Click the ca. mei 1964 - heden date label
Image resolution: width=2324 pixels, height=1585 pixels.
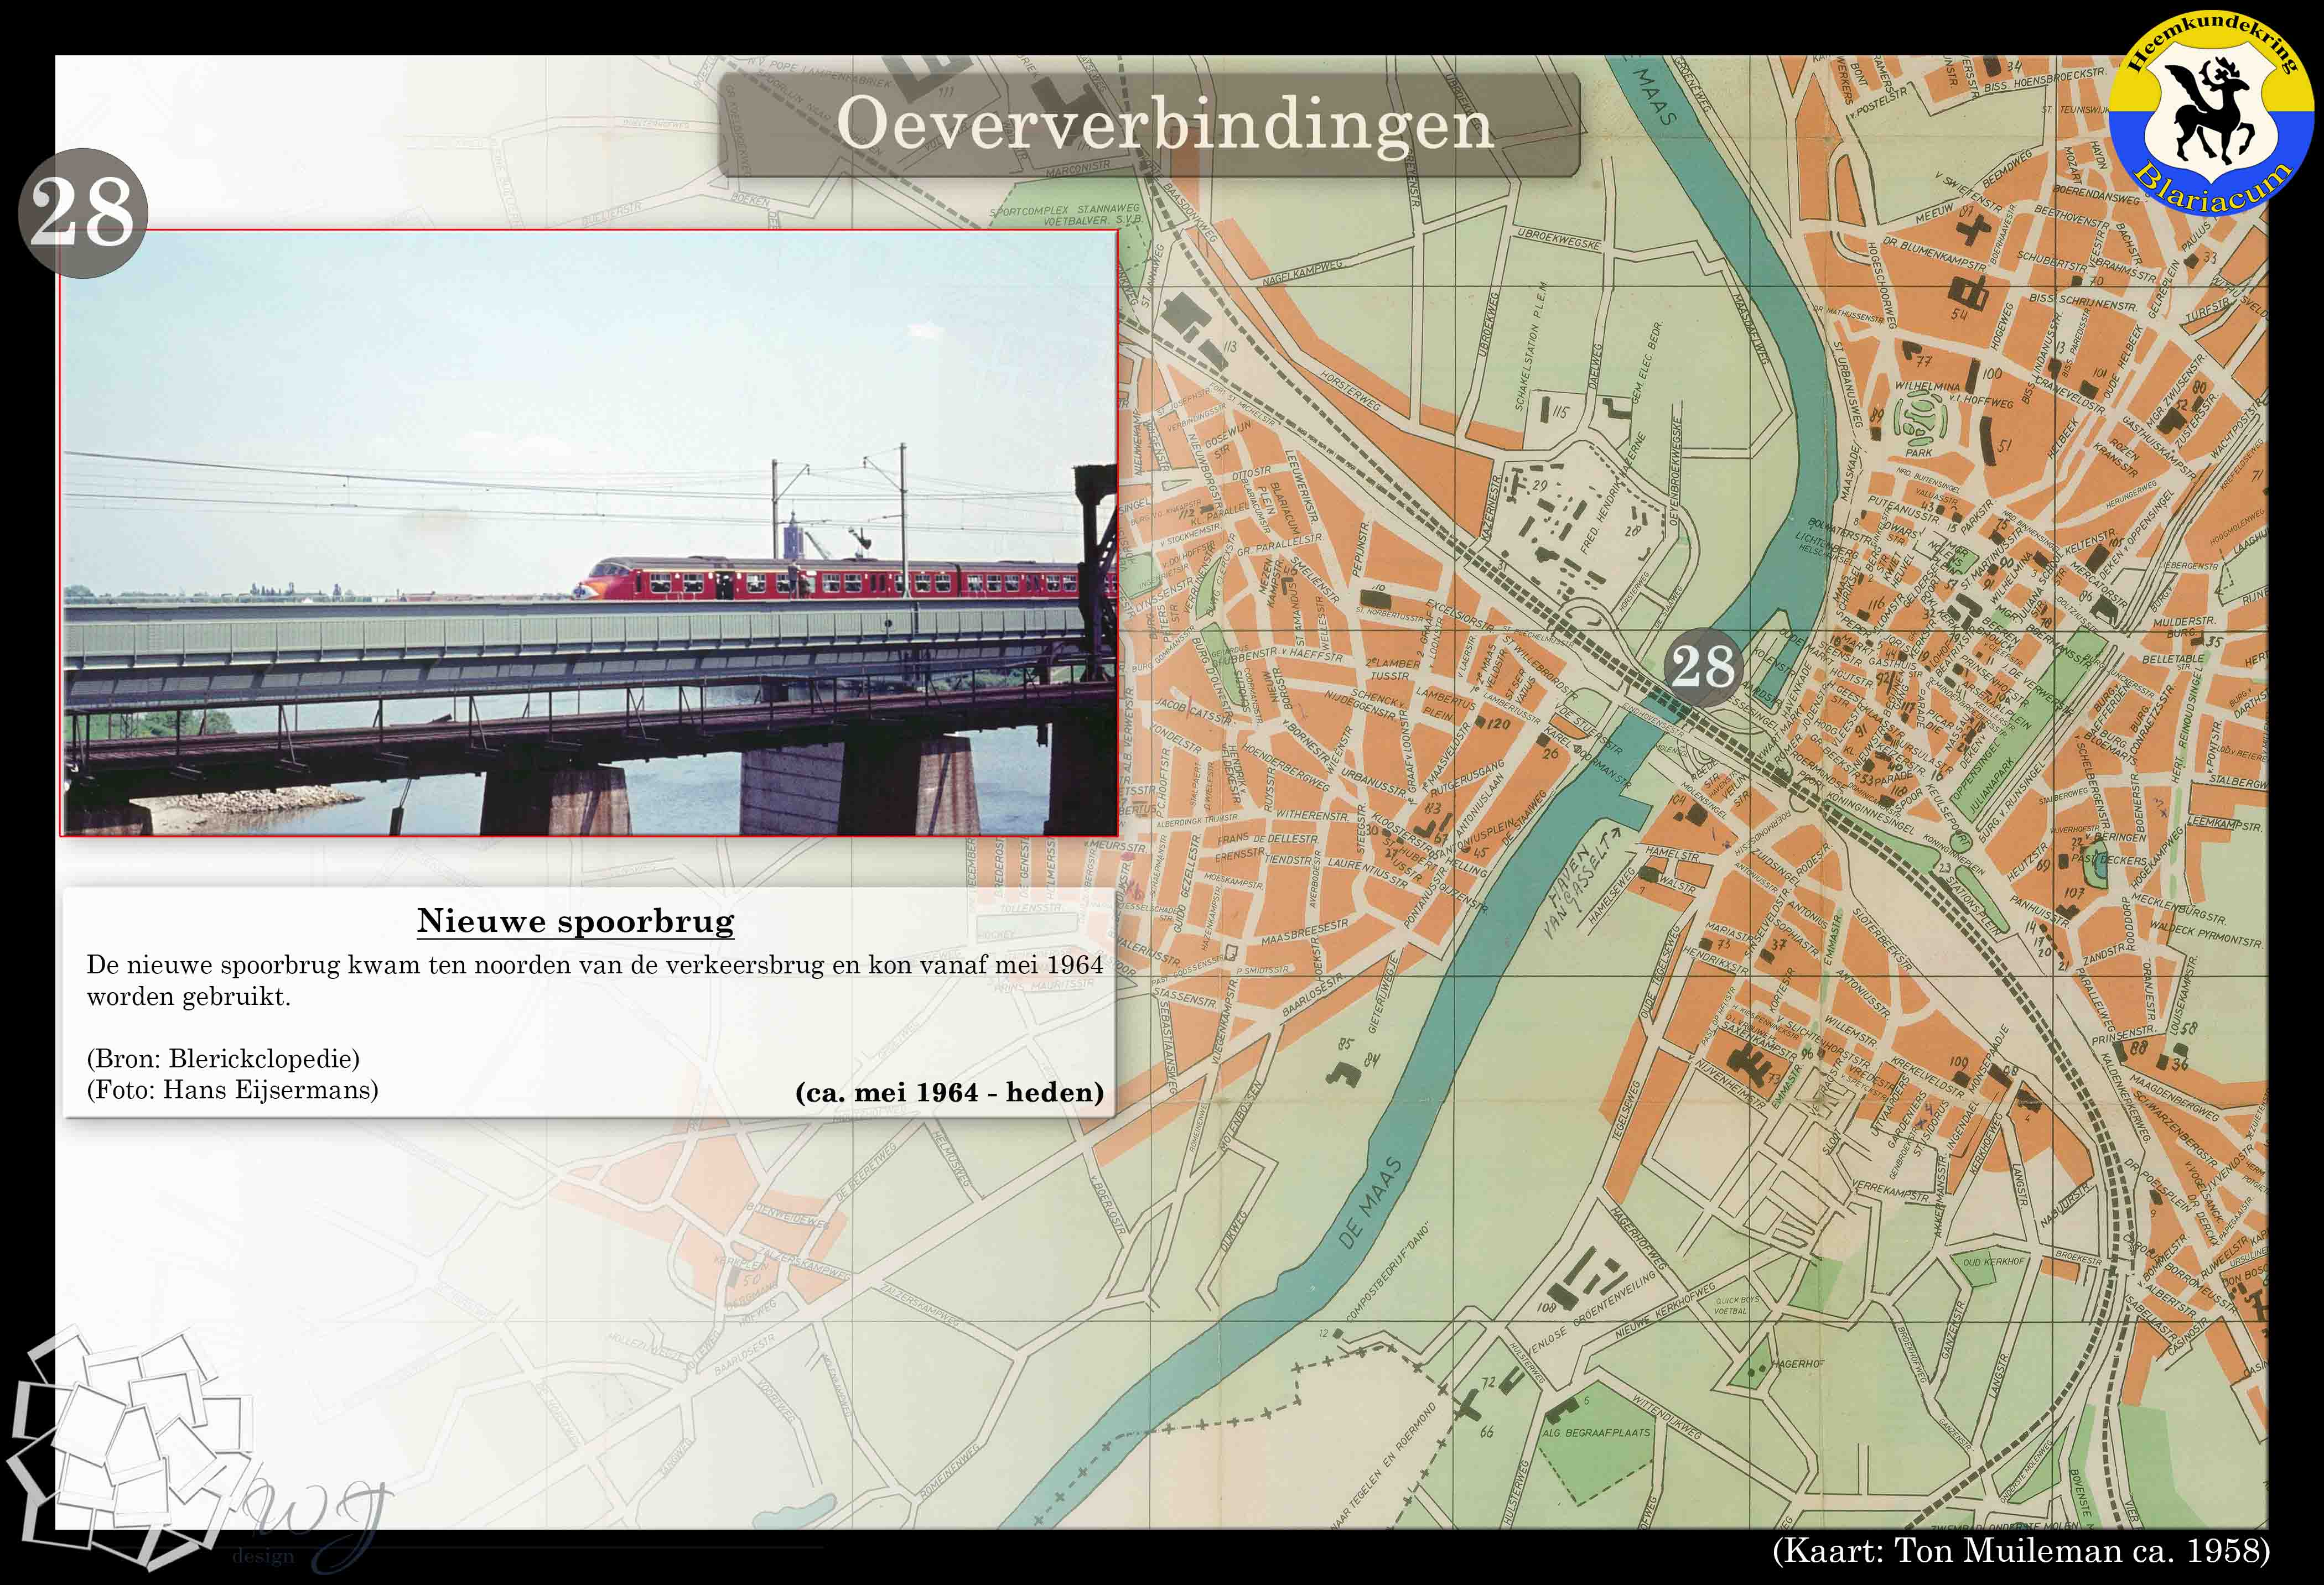point(949,1092)
